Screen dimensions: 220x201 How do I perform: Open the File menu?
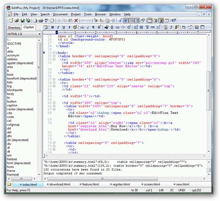(x=16, y=14)
